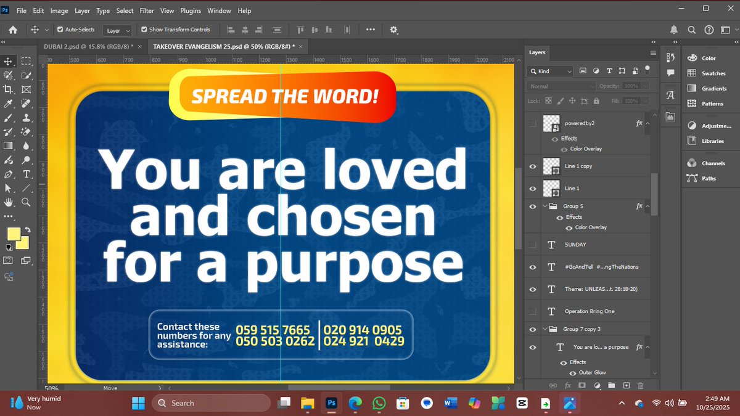Select the Zoom tool

(x=27, y=202)
